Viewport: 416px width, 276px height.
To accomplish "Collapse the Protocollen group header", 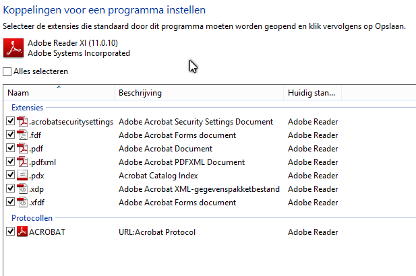I will point(32,218).
